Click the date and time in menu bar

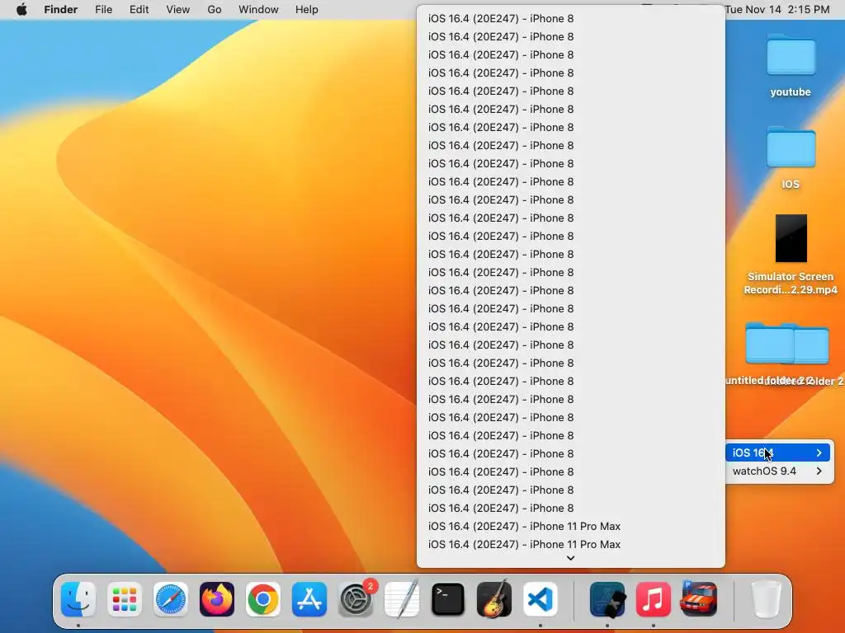pyautogui.click(x=777, y=10)
